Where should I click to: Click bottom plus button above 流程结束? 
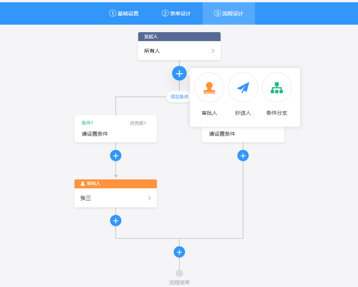coord(179,252)
